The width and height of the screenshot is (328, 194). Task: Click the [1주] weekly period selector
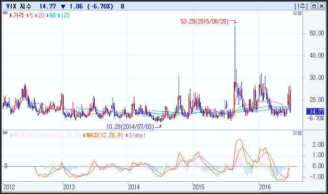(x=301, y=6)
